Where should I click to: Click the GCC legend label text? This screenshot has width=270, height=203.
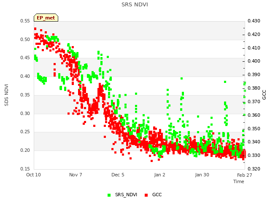[x=157, y=195]
